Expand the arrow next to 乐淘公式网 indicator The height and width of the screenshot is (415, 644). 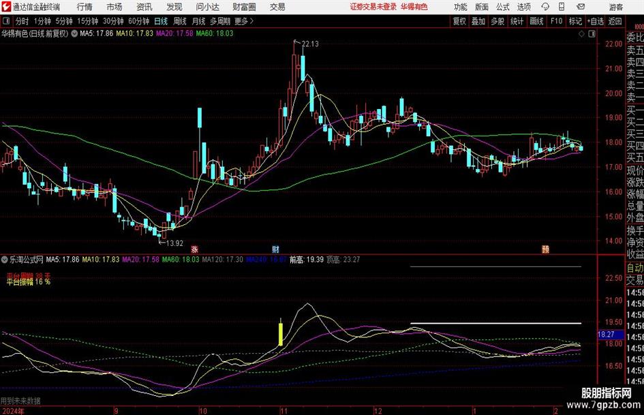tap(5, 260)
